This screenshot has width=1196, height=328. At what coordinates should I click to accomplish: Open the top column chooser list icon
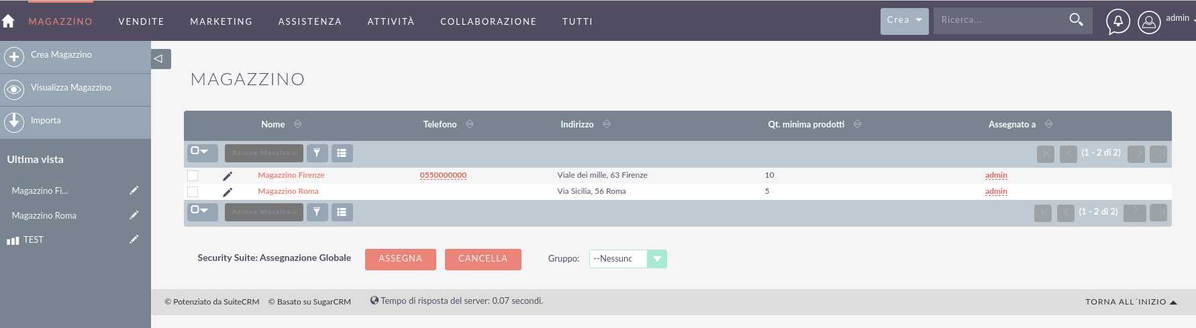(x=342, y=153)
